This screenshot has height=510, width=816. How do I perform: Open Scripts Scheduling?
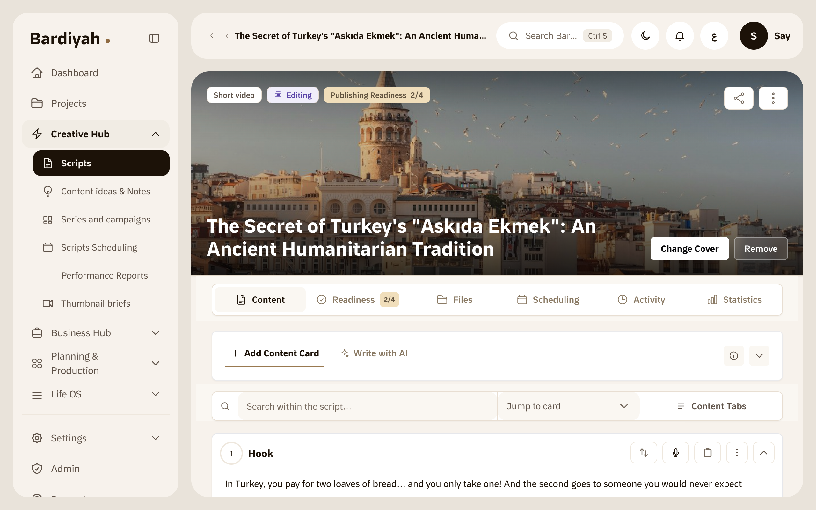click(x=101, y=247)
